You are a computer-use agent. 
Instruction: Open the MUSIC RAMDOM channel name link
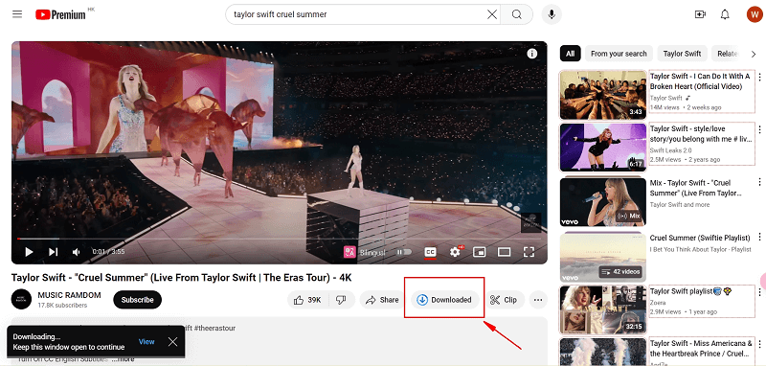pyautogui.click(x=69, y=295)
